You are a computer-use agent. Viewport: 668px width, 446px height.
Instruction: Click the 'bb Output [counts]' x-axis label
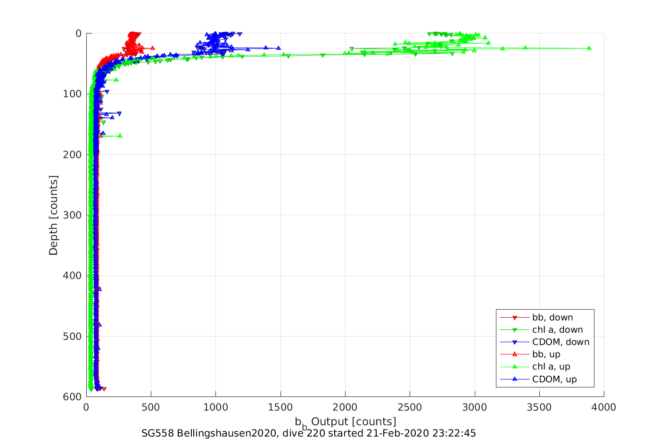pyautogui.click(x=346, y=422)
